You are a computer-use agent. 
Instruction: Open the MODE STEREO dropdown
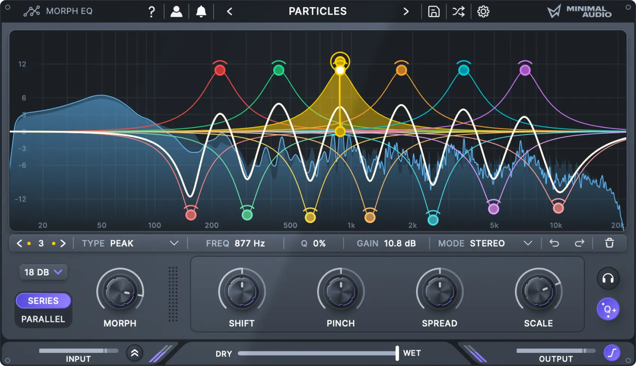pyautogui.click(x=485, y=243)
